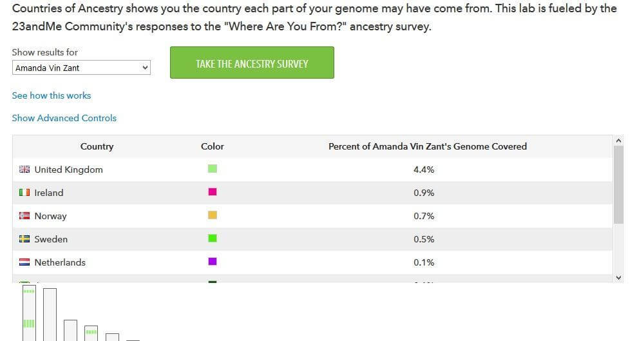Click the table scrollbar down arrow
The height and width of the screenshot is (341, 637).
coord(618,278)
